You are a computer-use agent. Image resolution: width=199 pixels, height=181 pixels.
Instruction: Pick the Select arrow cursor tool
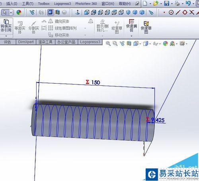(5, 13)
